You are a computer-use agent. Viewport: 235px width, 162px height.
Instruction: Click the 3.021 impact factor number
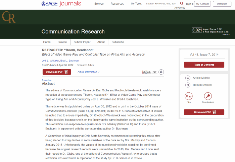197,30
